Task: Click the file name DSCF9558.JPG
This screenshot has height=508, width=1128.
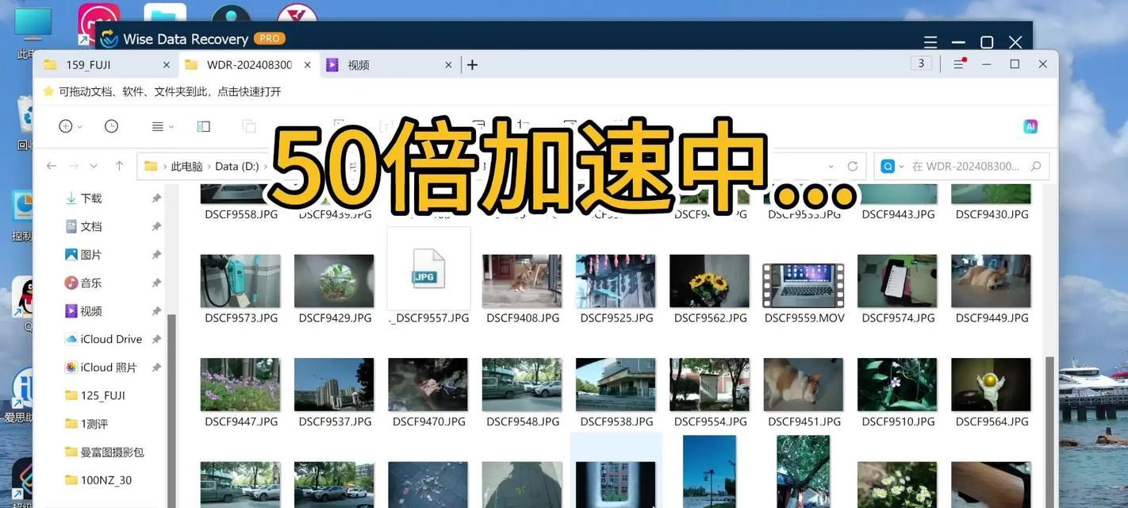Action: click(x=242, y=214)
